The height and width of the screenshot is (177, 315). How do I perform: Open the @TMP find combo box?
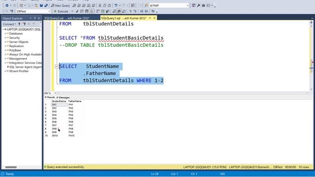point(188,5)
